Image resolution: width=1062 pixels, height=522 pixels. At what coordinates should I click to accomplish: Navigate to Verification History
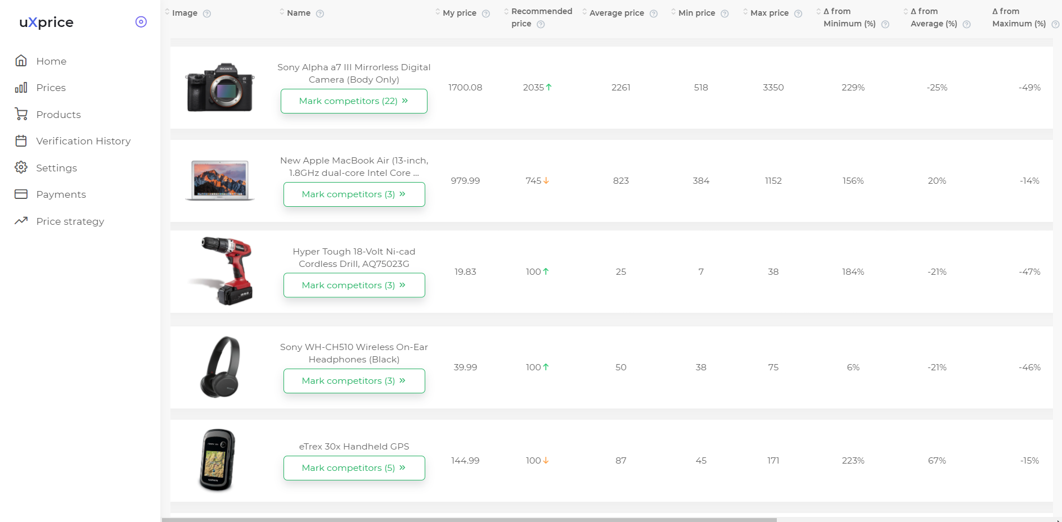tap(83, 141)
